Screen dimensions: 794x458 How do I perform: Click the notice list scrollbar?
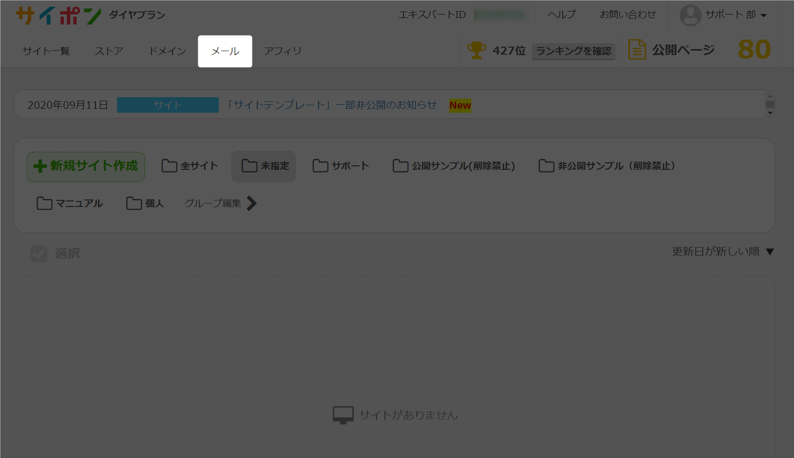[770, 104]
